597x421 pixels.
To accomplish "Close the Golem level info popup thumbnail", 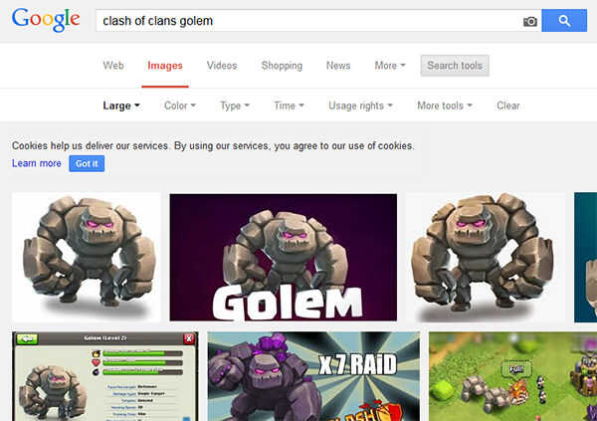I will click(x=189, y=338).
